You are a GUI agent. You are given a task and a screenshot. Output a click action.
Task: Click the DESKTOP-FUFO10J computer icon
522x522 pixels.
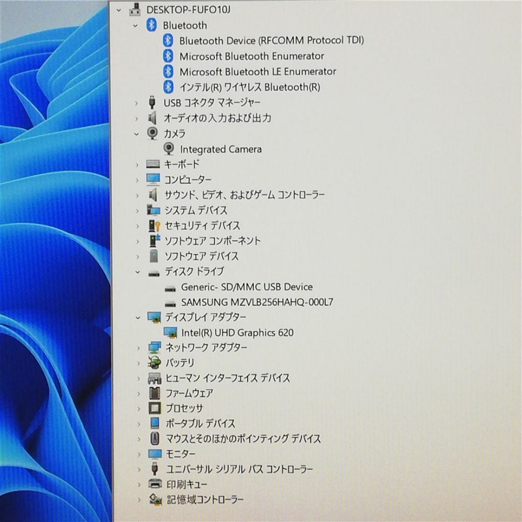click(x=135, y=10)
